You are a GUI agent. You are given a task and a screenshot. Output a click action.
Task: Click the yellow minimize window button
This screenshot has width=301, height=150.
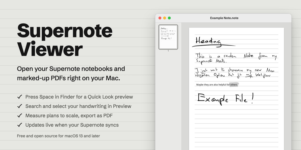pyautogui.click(x=165, y=18)
